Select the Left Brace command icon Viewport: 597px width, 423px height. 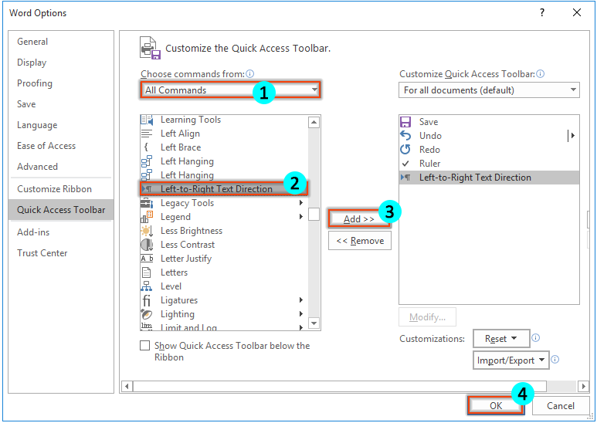click(x=147, y=147)
